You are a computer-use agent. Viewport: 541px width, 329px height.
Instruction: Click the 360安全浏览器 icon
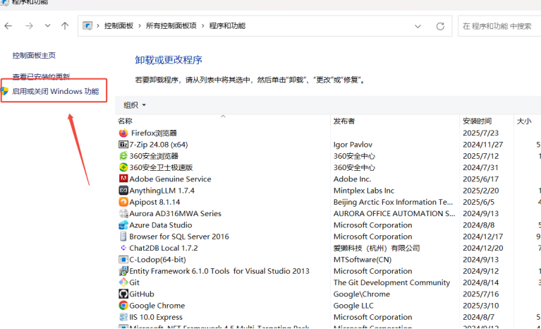click(x=123, y=156)
